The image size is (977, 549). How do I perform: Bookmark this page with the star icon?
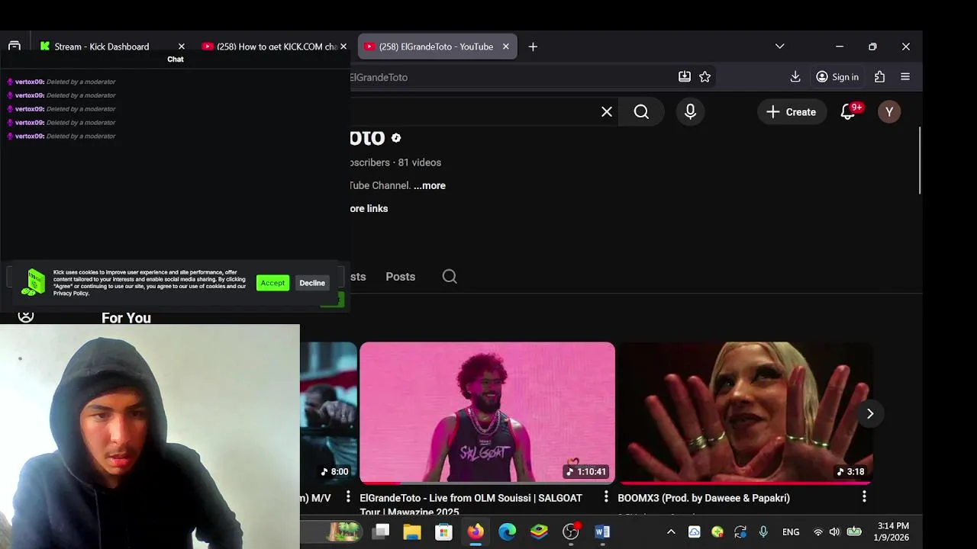(705, 77)
